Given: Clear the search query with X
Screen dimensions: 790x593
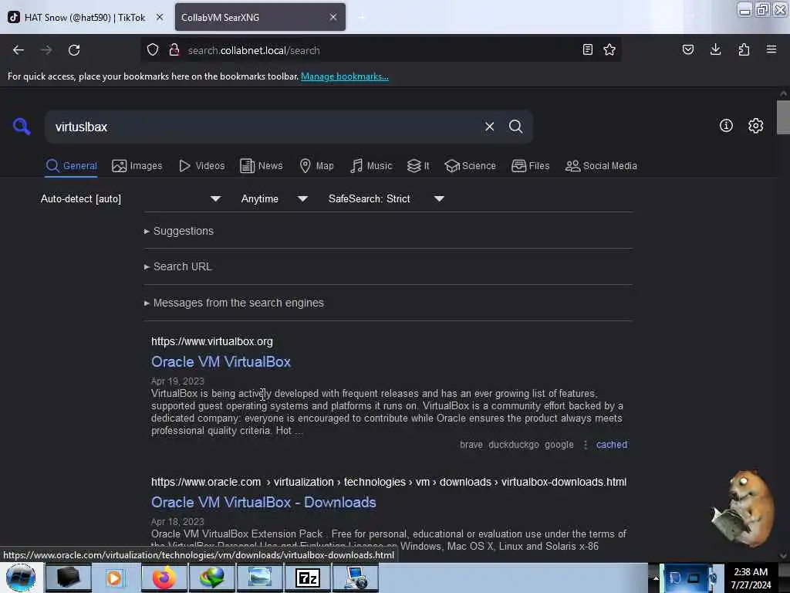Looking at the screenshot, I should click(489, 127).
